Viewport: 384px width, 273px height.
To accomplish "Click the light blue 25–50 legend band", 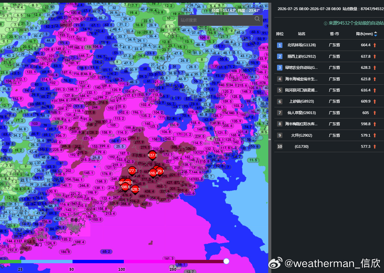I will (47, 262).
